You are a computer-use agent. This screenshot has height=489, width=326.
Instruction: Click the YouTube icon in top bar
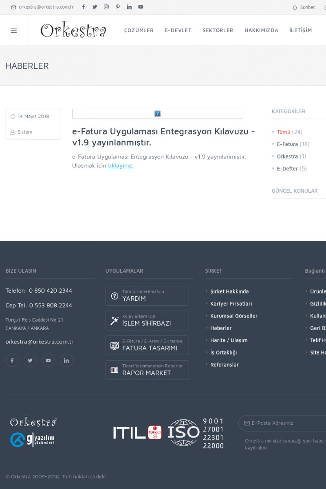(x=141, y=7)
